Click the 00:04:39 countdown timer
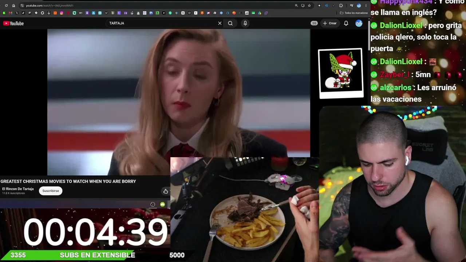The image size is (466, 262). tap(95, 232)
